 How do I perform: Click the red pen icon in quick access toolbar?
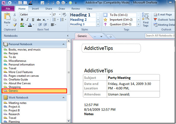pyautogui.click(x=30, y=3)
